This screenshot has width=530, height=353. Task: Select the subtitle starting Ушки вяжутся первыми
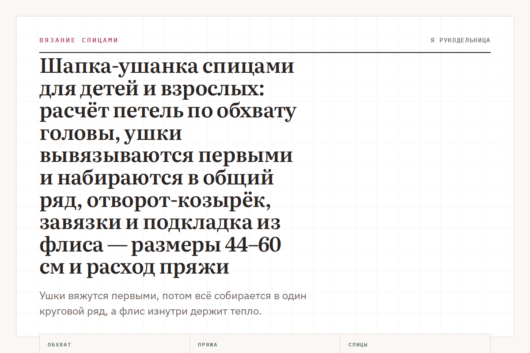(173, 304)
